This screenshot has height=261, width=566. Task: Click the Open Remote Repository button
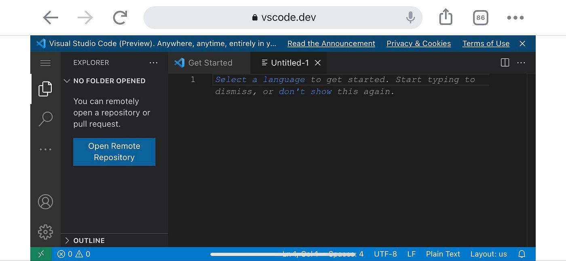114,152
